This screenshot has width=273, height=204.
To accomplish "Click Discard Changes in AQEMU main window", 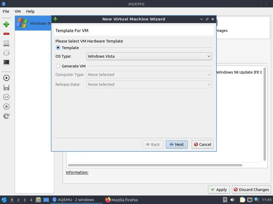I will coord(251,189).
